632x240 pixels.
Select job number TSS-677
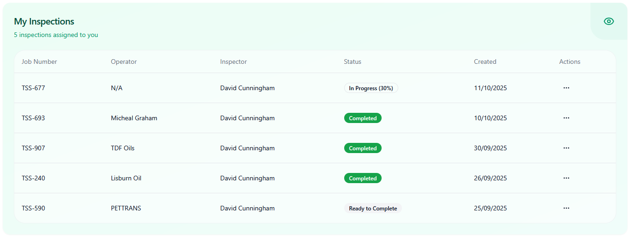point(33,88)
